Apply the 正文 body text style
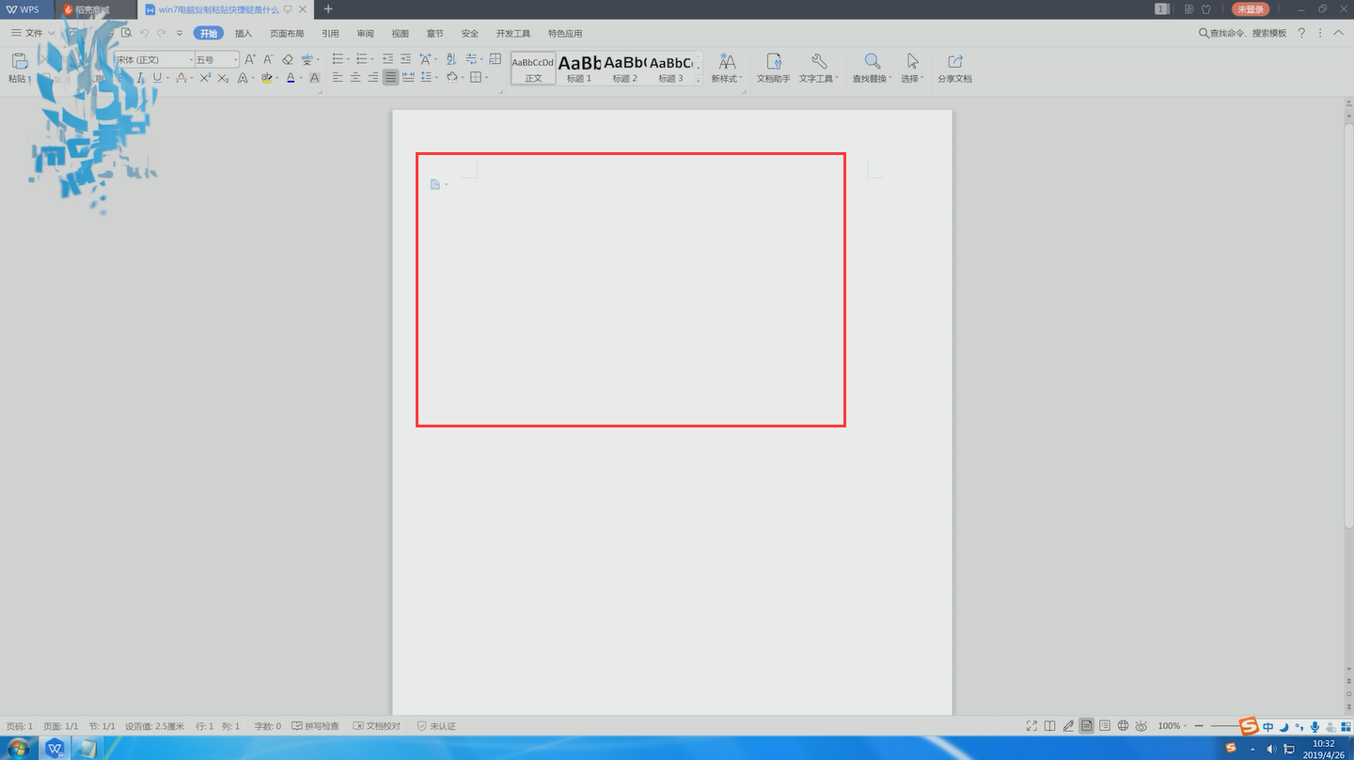The height and width of the screenshot is (760, 1354). pyautogui.click(x=533, y=68)
